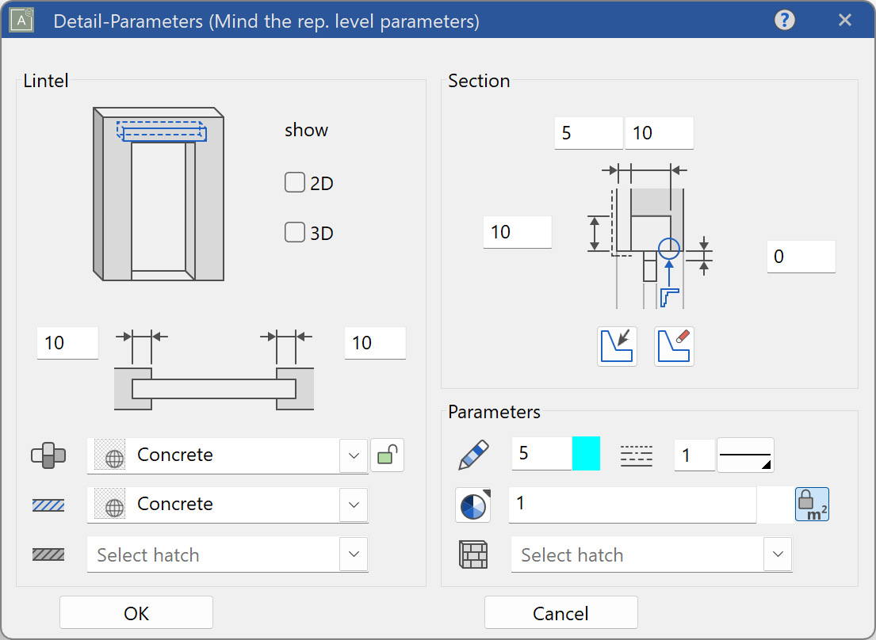Click the section offset field showing 0
The image size is (876, 640).
801,257
